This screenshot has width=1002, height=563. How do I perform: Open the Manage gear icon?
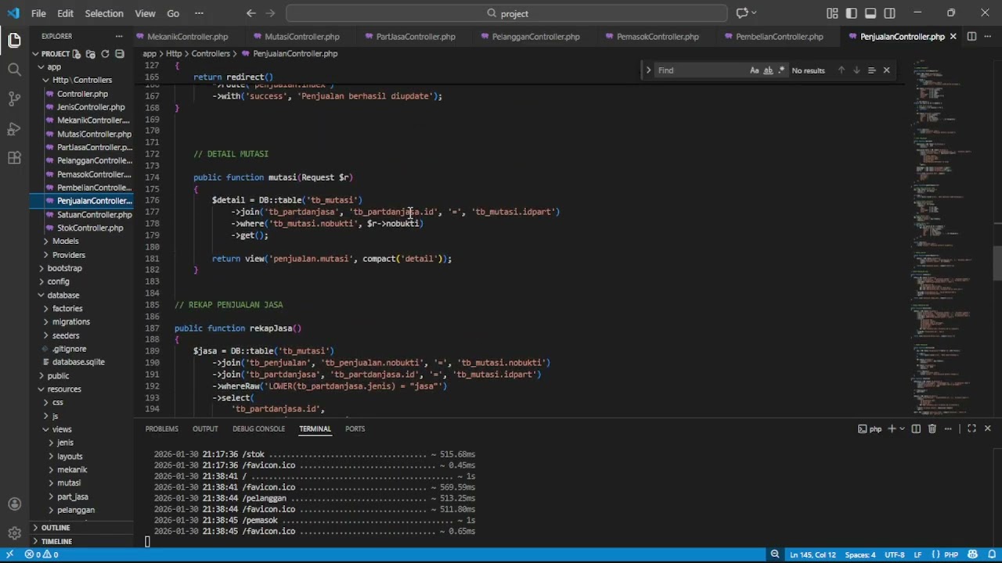click(14, 533)
